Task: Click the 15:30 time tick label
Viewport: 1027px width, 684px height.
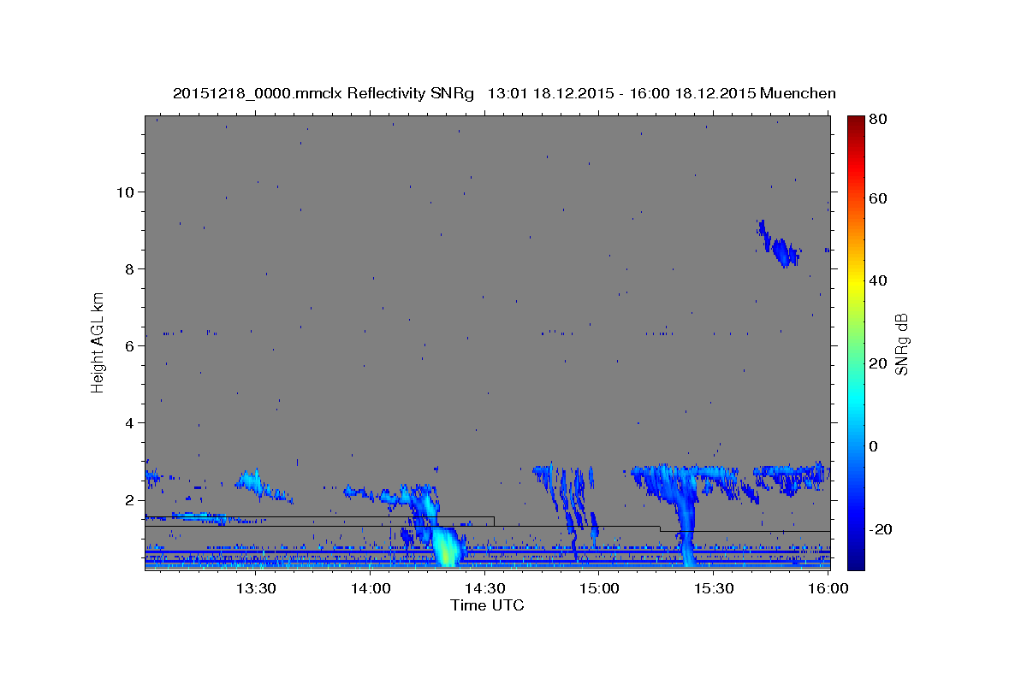Action: (715, 588)
